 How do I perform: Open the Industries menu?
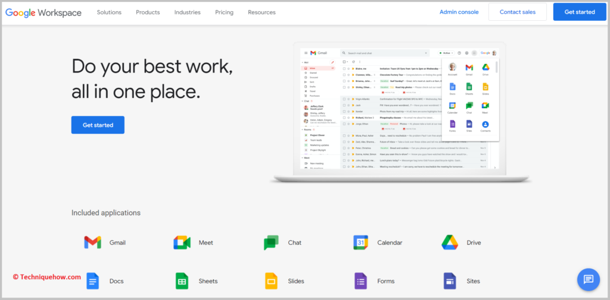coord(188,12)
